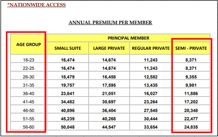
Task: Click the *NATIONWIDE ACCESS underlined heading
Action: [x=36, y=5]
